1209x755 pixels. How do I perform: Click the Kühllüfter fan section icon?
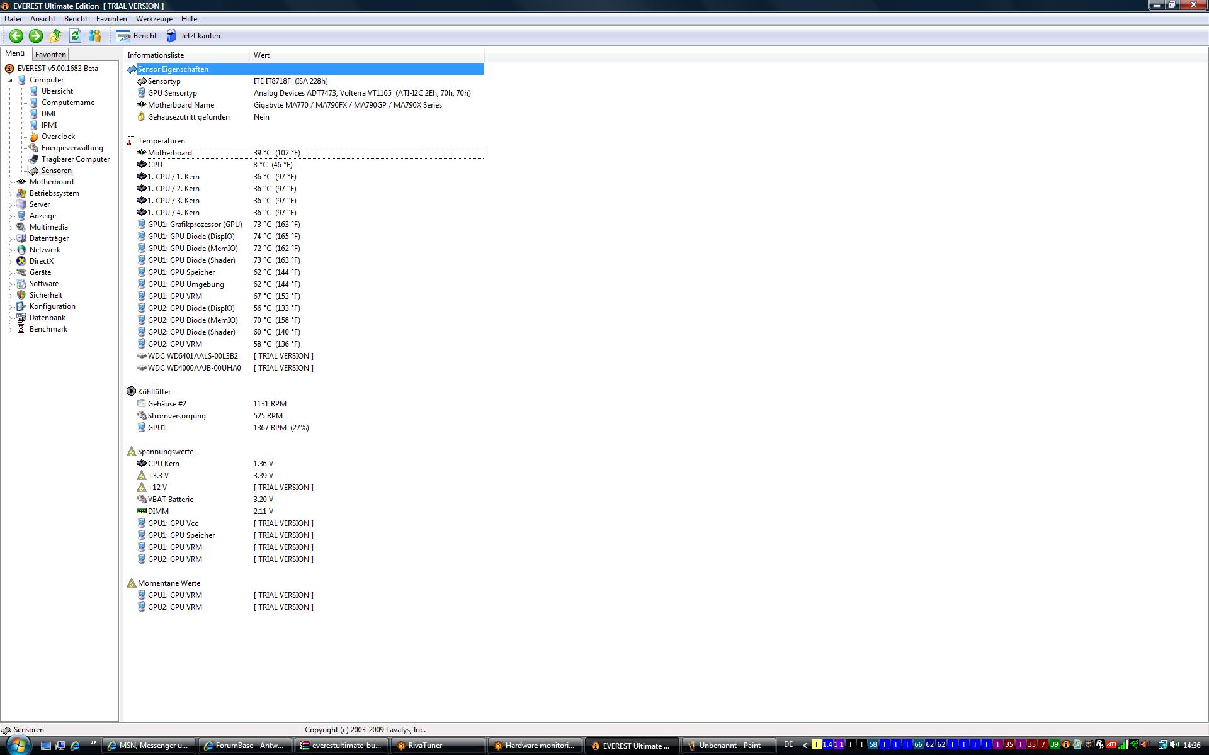[131, 392]
